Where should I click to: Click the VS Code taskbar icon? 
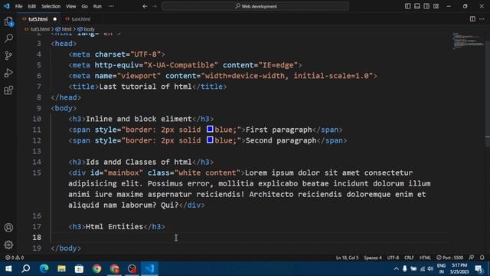pos(150,268)
